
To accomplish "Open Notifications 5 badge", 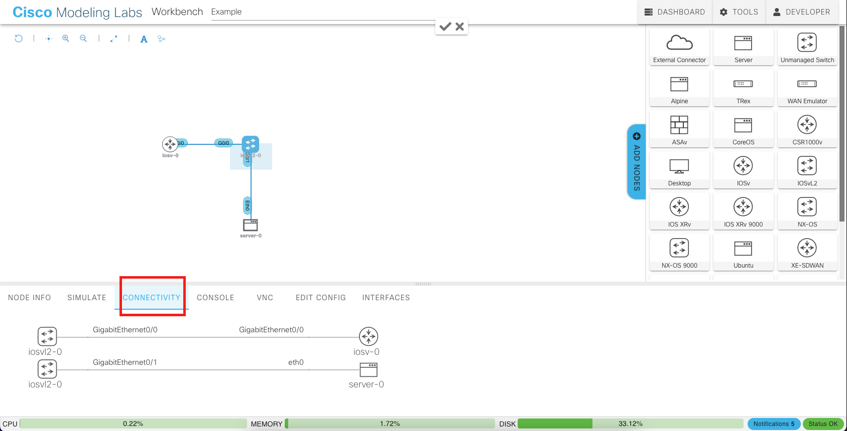I will [x=774, y=424].
